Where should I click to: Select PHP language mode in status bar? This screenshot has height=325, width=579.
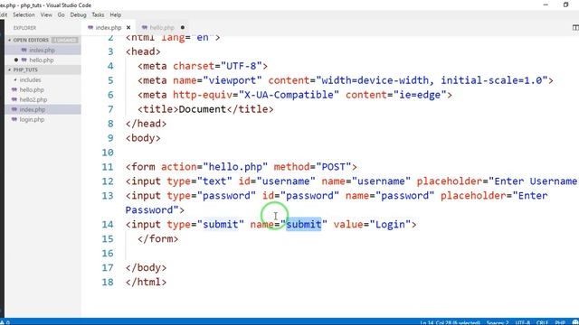click(x=560, y=322)
